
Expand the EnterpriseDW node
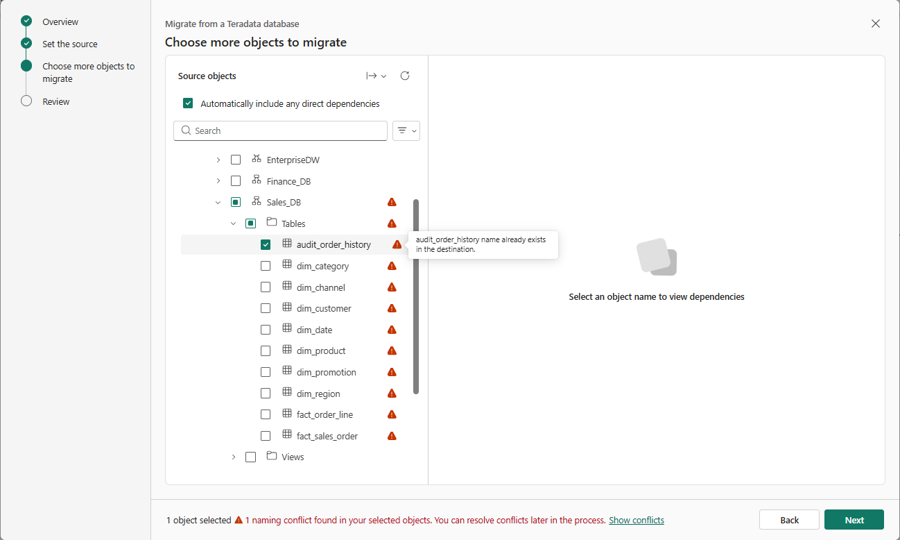(218, 160)
